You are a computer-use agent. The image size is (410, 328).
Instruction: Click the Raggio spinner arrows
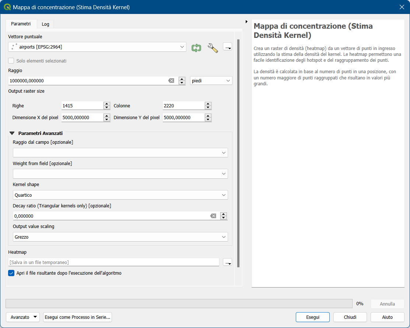coord(182,81)
